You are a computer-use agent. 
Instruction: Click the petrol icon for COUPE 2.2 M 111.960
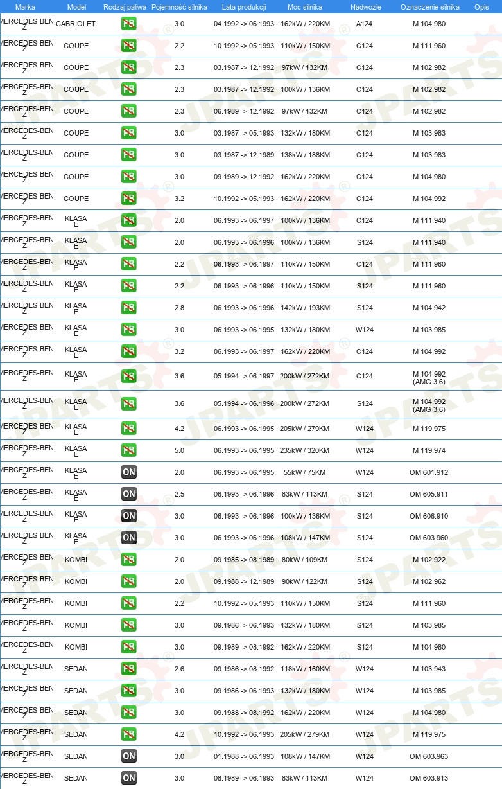tap(129, 46)
